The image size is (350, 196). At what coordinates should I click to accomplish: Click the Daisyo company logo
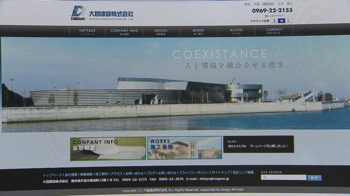pyautogui.click(x=102, y=13)
